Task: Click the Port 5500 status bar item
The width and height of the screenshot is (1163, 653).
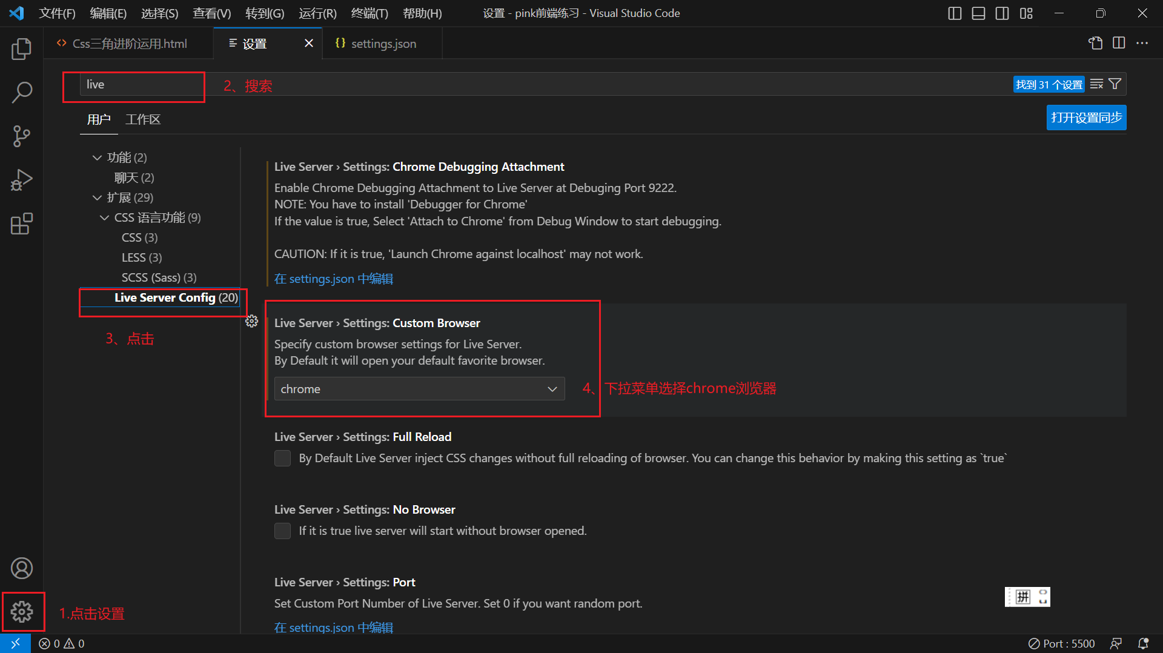Action: pyautogui.click(x=1061, y=643)
